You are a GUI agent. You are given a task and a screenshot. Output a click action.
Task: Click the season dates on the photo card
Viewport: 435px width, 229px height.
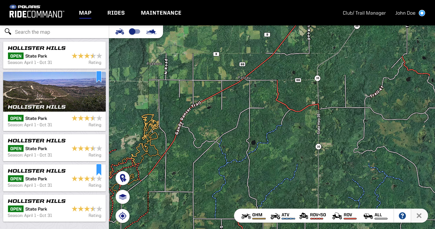click(30, 125)
